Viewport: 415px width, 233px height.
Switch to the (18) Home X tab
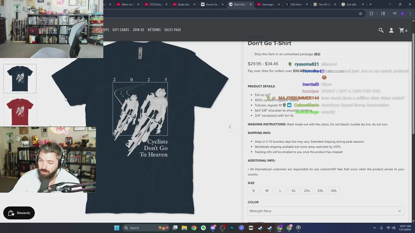coord(296,5)
